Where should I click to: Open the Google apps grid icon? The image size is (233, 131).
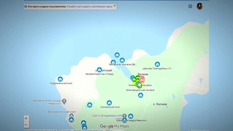point(190,6)
